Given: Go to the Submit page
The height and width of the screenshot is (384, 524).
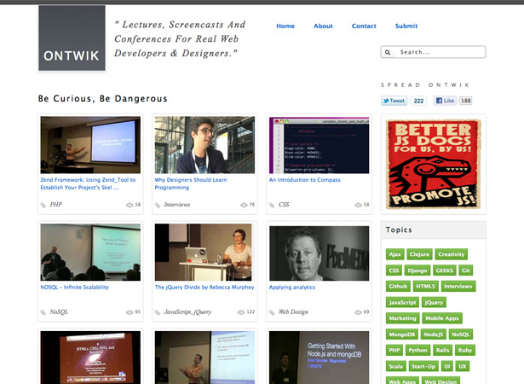Looking at the screenshot, I should point(406,26).
